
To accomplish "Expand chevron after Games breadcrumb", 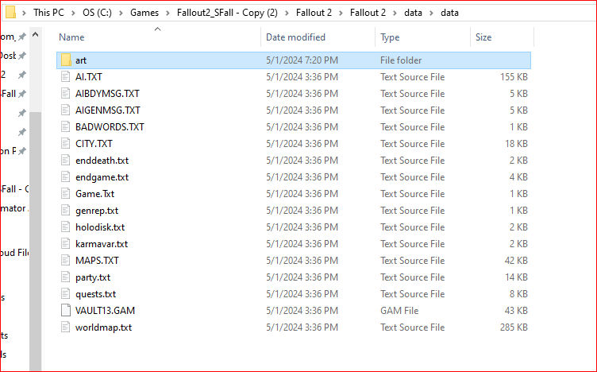I will point(168,13).
